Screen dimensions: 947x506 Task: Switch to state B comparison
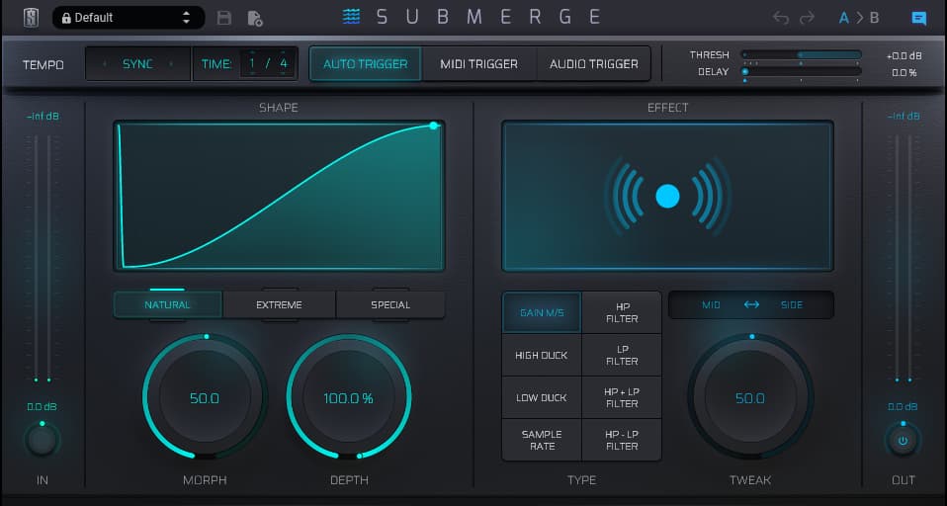pyautogui.click(x=875, y=18)
